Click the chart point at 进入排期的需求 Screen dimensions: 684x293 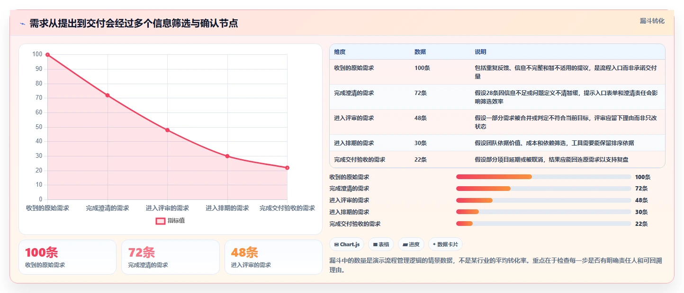pyautogui.click(x=227, y=156)
